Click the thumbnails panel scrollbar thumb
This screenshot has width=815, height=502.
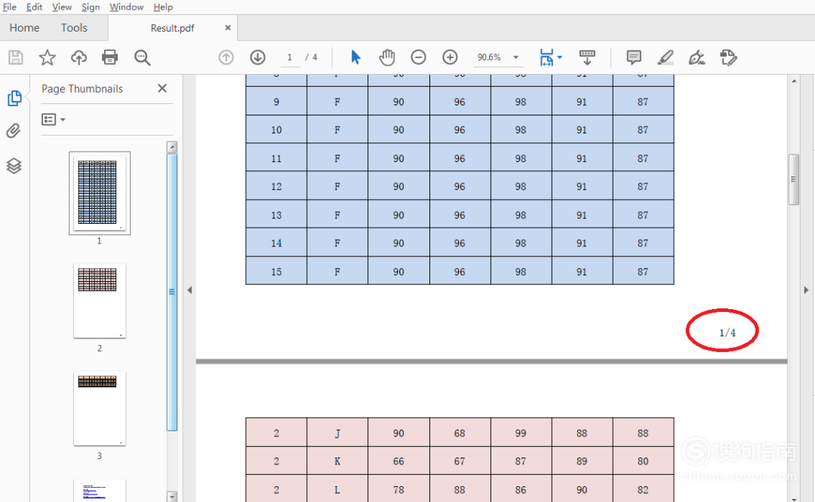172,292
